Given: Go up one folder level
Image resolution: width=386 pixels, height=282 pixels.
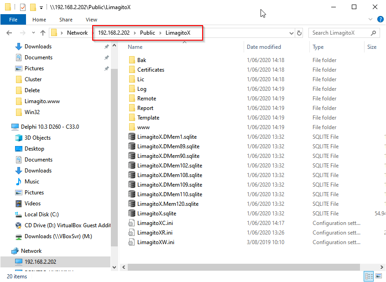Looking at the screenshot, I should [43, 33].
